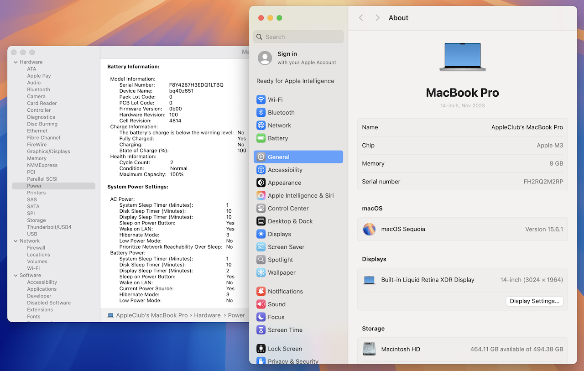Click Hardware in the bottom path bar

[x=207, y=315]
